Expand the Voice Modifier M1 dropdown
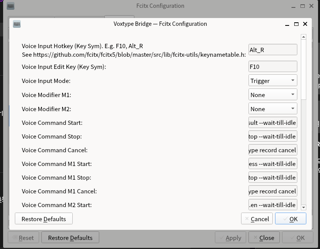 [273, 95]
